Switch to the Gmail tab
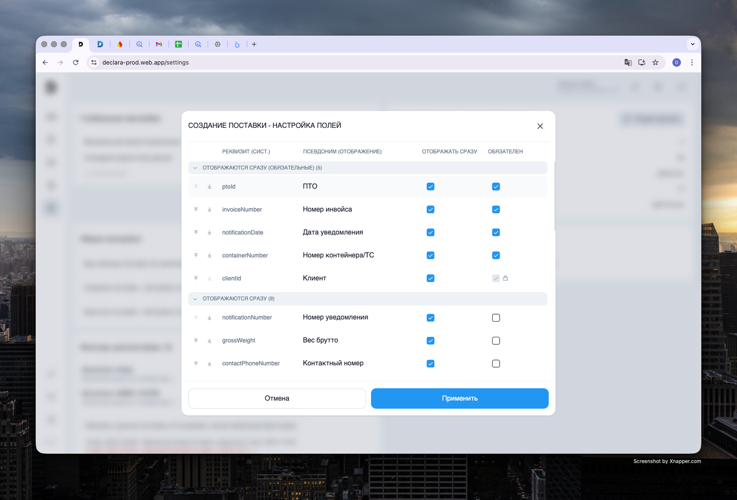 pyautogui.click(x=159, y=44)
